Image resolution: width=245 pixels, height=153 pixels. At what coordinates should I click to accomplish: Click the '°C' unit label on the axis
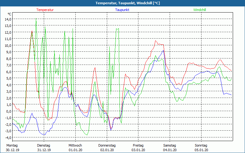(9, 14)
